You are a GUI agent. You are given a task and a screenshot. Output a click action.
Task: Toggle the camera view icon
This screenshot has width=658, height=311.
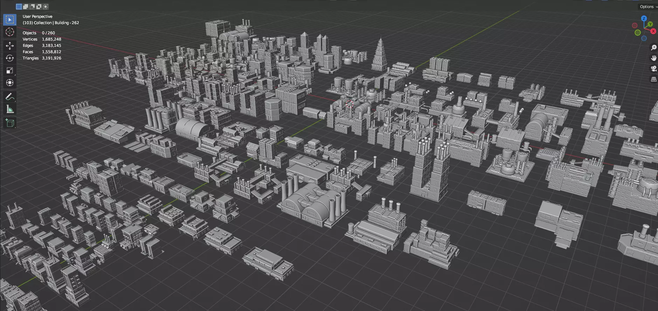click(653, 69)
